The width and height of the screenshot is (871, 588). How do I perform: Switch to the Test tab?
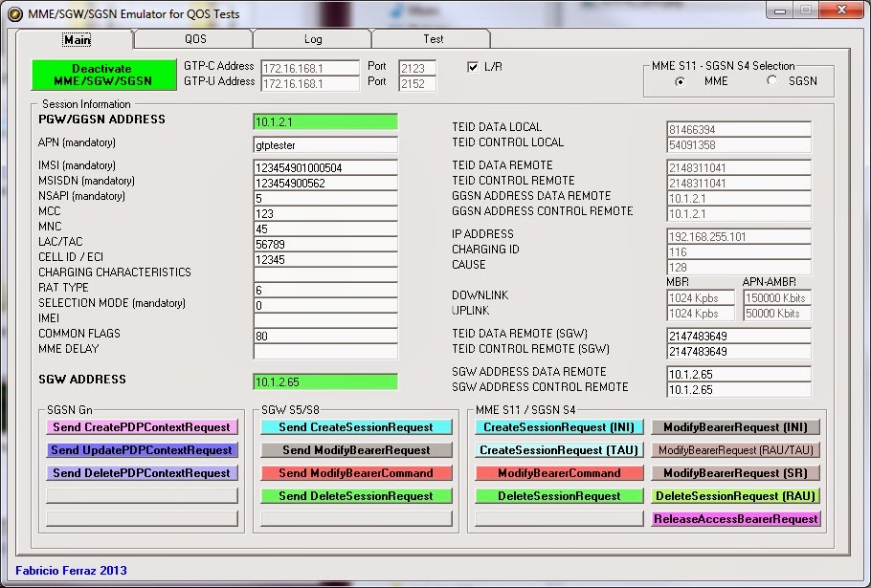click(x=431, y=39)
